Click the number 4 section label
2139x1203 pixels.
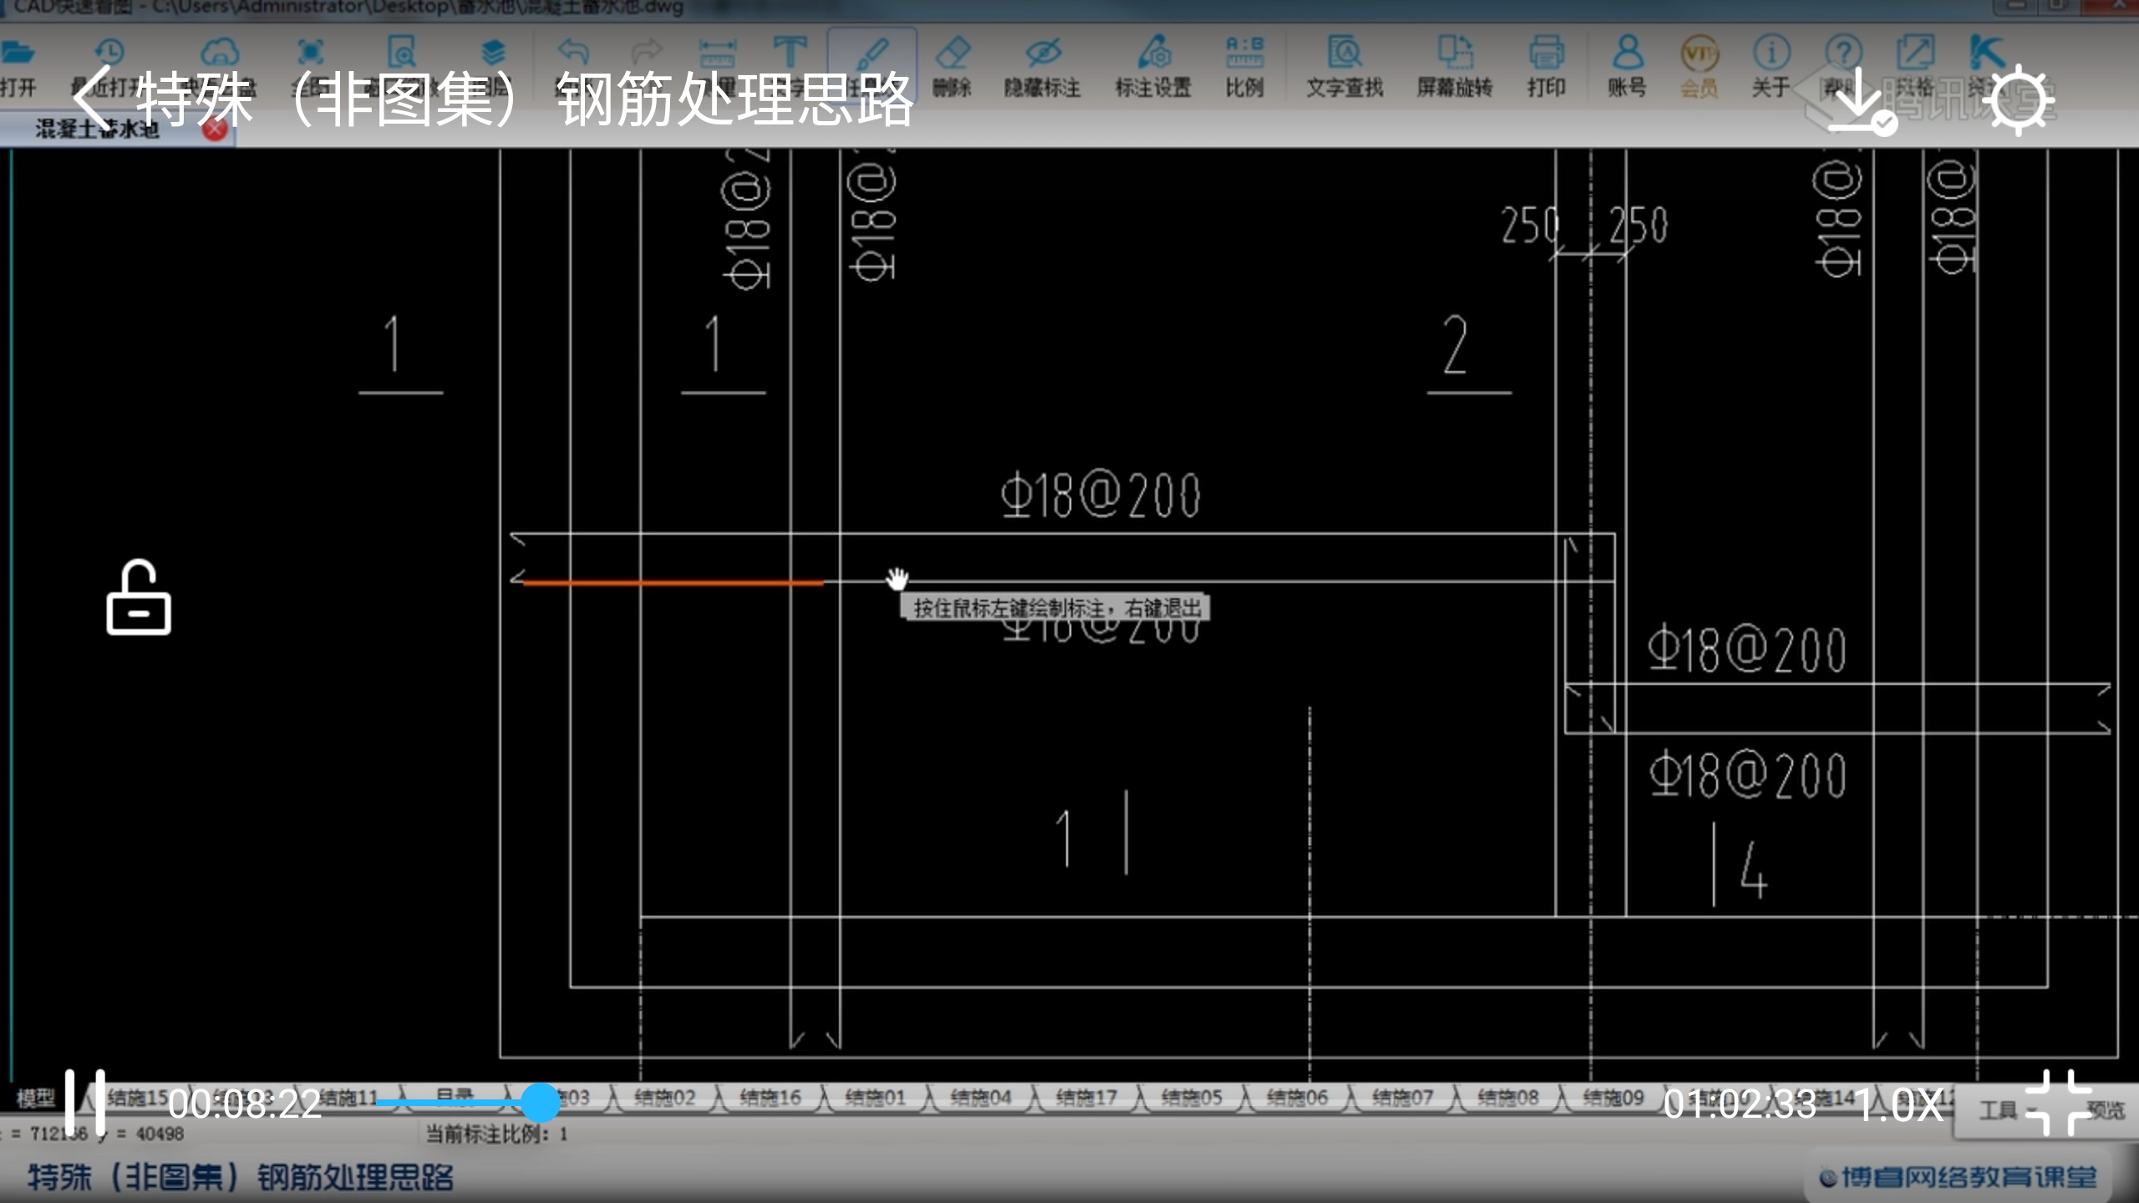pyautogui.click(x=1752, y=871)
